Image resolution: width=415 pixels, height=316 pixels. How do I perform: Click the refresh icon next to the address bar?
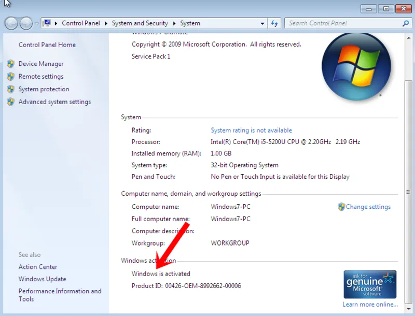click(x=274, y=23)
